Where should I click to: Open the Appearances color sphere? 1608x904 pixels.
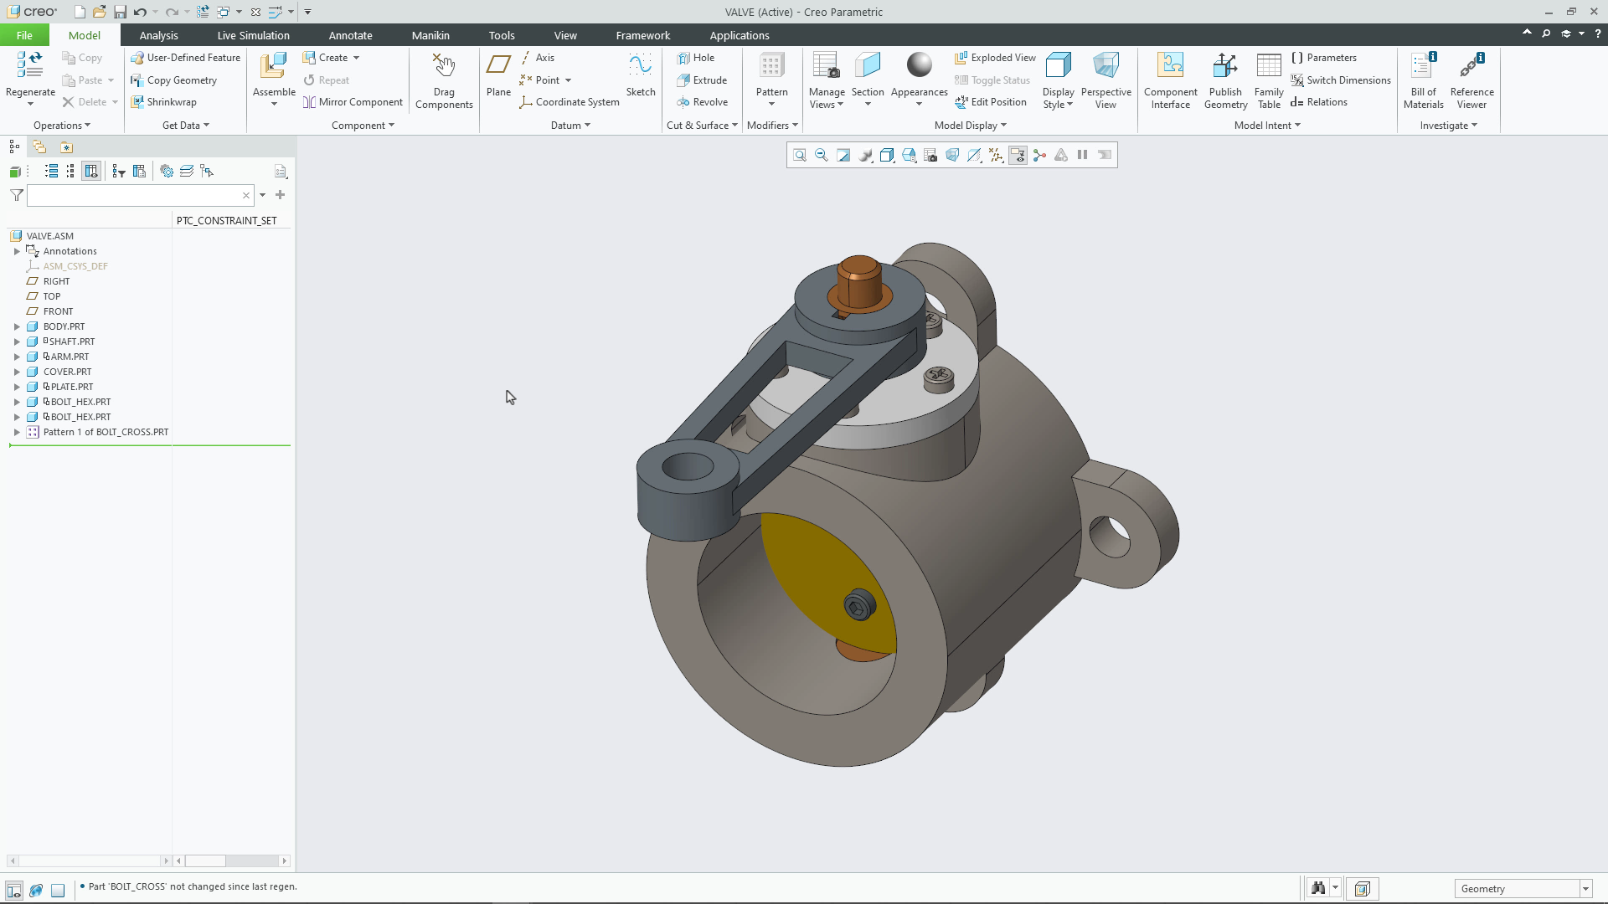tap(919, 64)
